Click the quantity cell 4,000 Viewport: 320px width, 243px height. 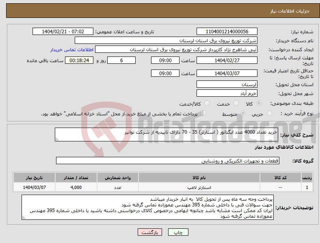(76, 187)
